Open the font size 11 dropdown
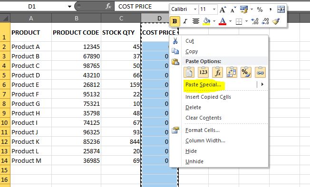The width and height of the screenshot is (310, 187). click(214, 9)
